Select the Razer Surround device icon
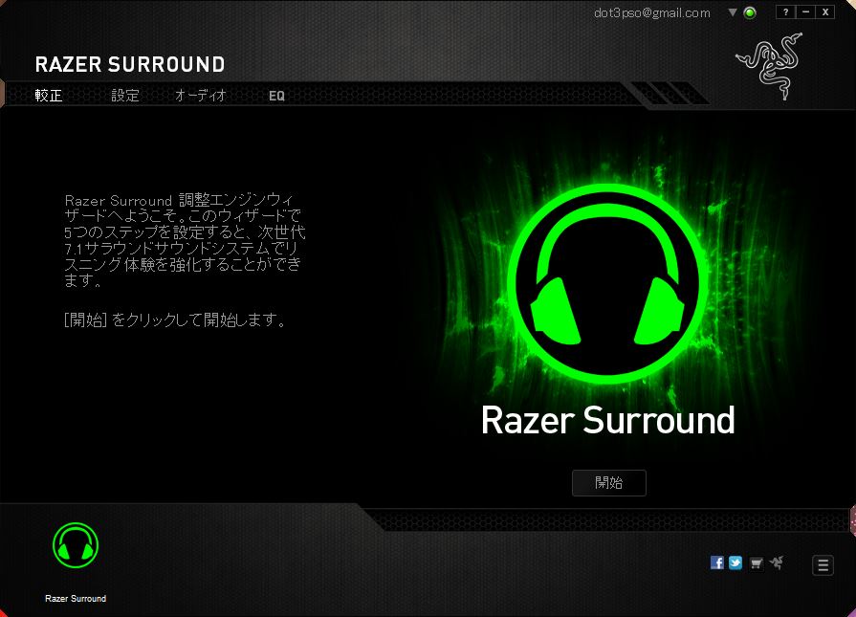The height and width of the screenshot is (617, 856). point(76,545)
